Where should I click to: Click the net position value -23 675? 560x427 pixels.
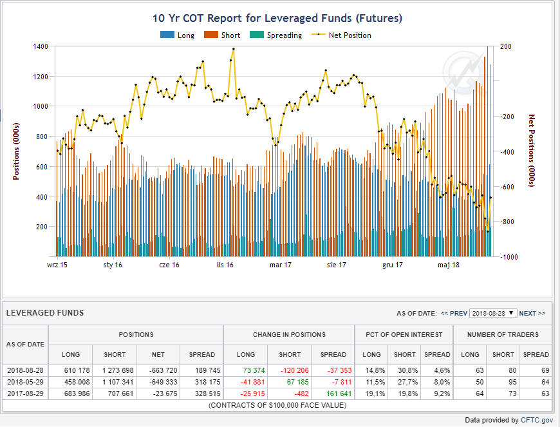coord(164,394)
